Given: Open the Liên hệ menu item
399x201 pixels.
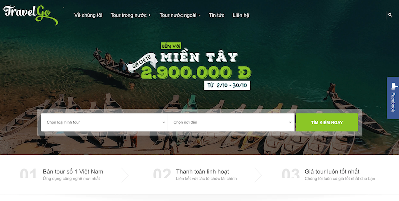Looking at the screenshot, I should pos(241,15).
